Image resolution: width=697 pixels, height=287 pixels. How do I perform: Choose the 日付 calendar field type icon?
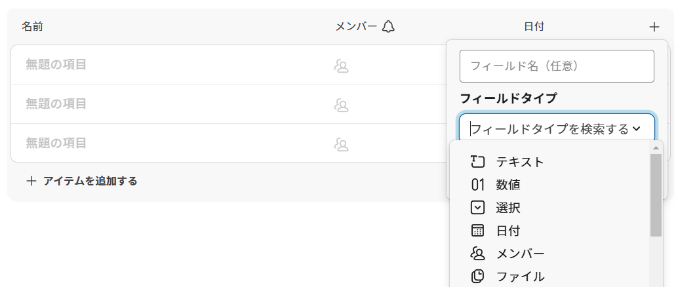pos(477,231)
